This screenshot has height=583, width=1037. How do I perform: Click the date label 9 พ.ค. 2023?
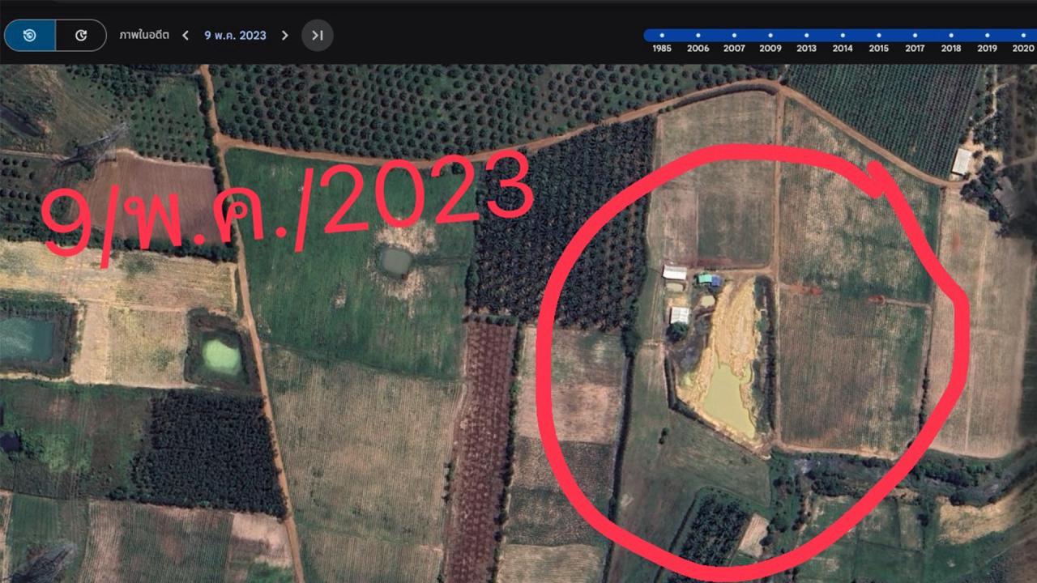(235, 36)
